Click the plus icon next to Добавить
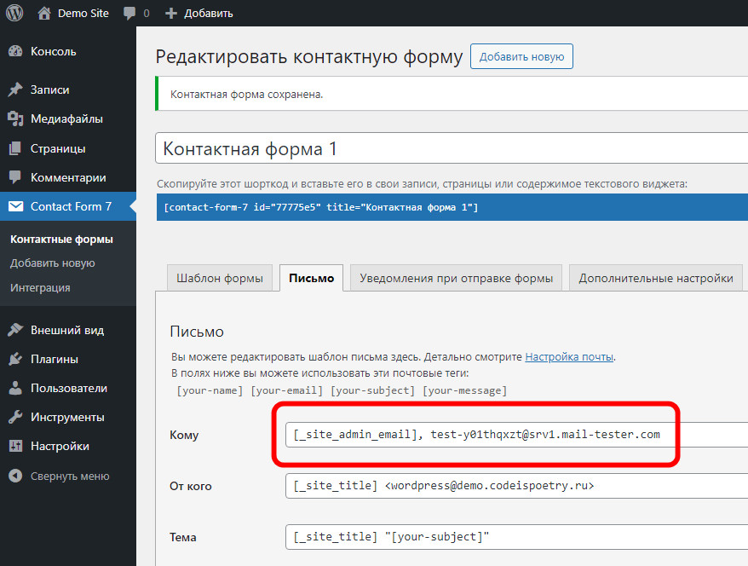This screenshot has width=748, height=566. tap(170, 14)
